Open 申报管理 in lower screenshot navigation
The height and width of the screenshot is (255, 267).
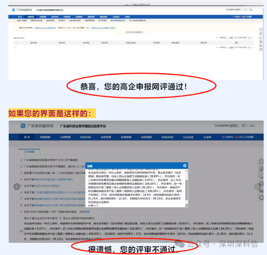click(45, 137)
